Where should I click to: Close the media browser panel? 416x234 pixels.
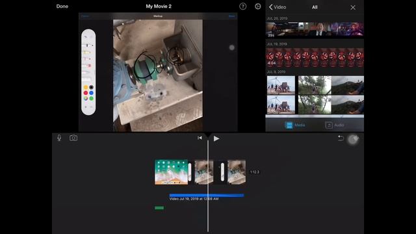coord(352,7)
